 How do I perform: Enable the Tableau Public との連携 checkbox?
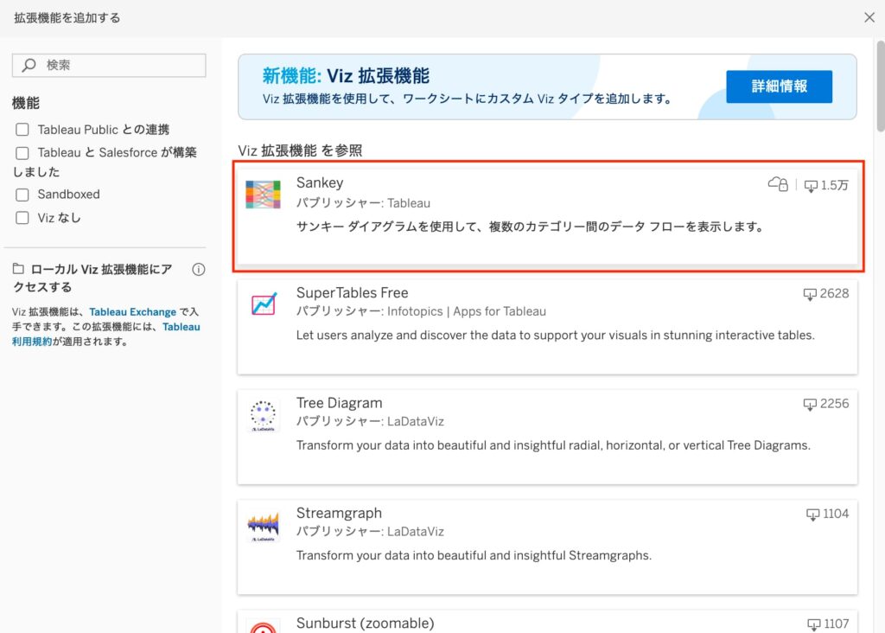(x=22, y=130)
